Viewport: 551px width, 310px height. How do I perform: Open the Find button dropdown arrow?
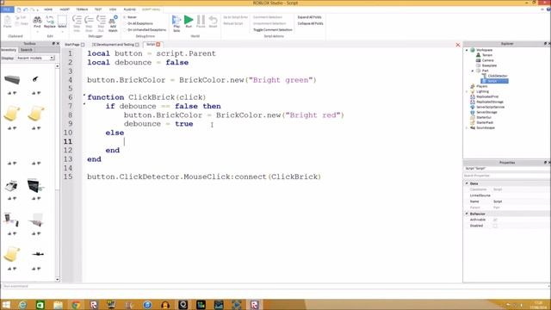37,32
